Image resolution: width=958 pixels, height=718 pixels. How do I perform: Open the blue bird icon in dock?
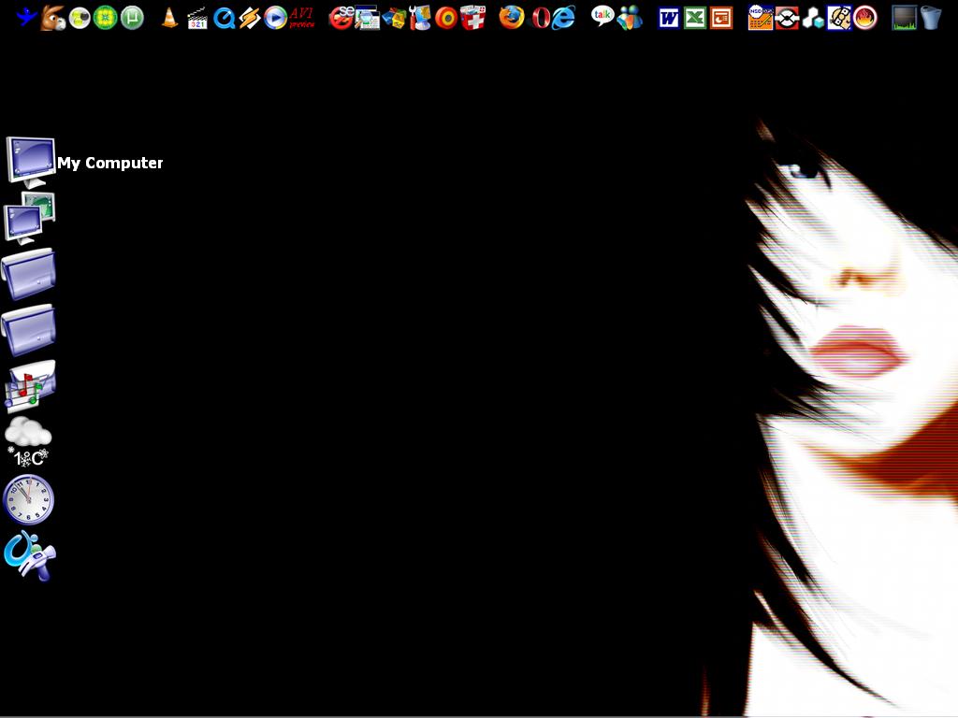tap(26, 17)
